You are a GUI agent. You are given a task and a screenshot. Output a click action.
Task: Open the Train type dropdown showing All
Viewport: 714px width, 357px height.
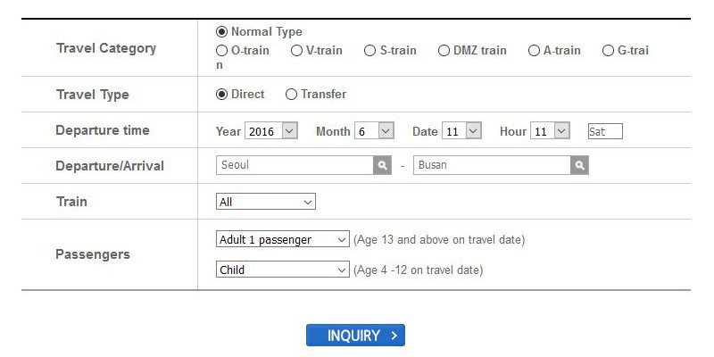click(266, 202)
